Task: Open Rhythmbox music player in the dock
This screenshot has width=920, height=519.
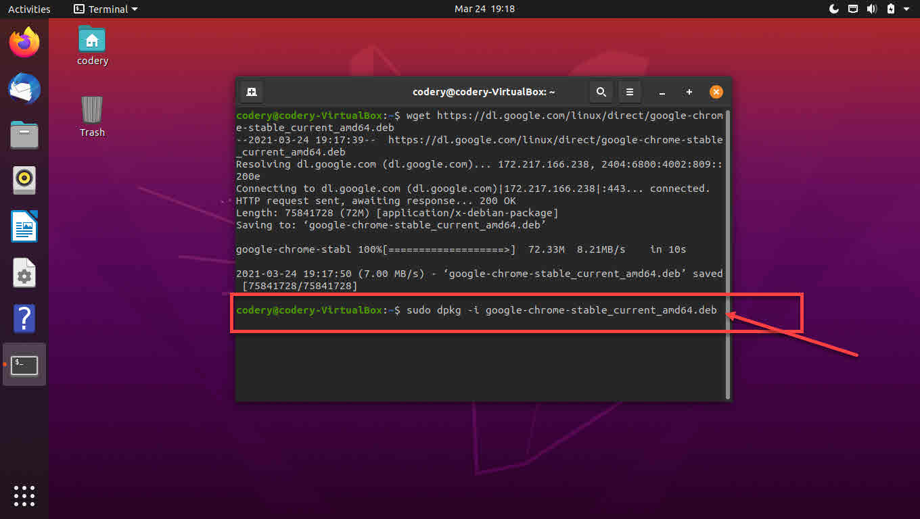Action: (x=24, y=180)
